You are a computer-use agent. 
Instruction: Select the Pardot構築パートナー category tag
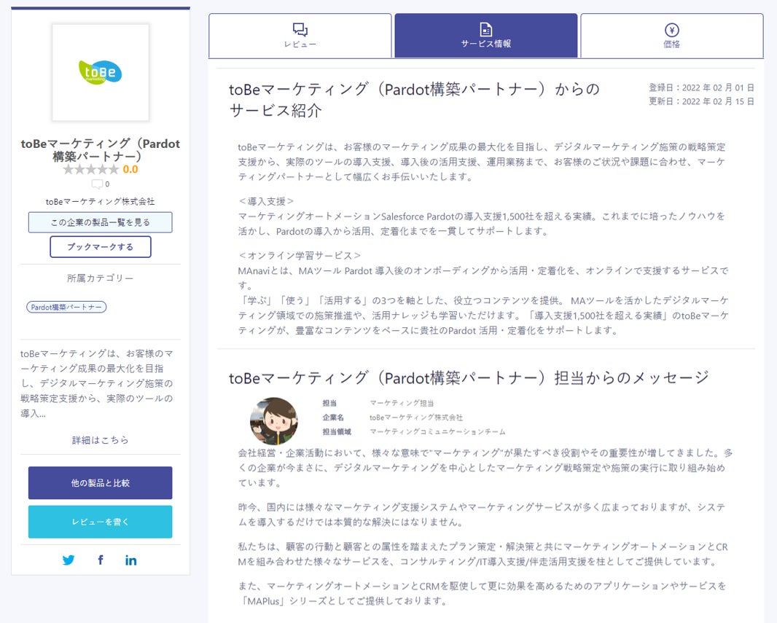click(x=66, y=307)
